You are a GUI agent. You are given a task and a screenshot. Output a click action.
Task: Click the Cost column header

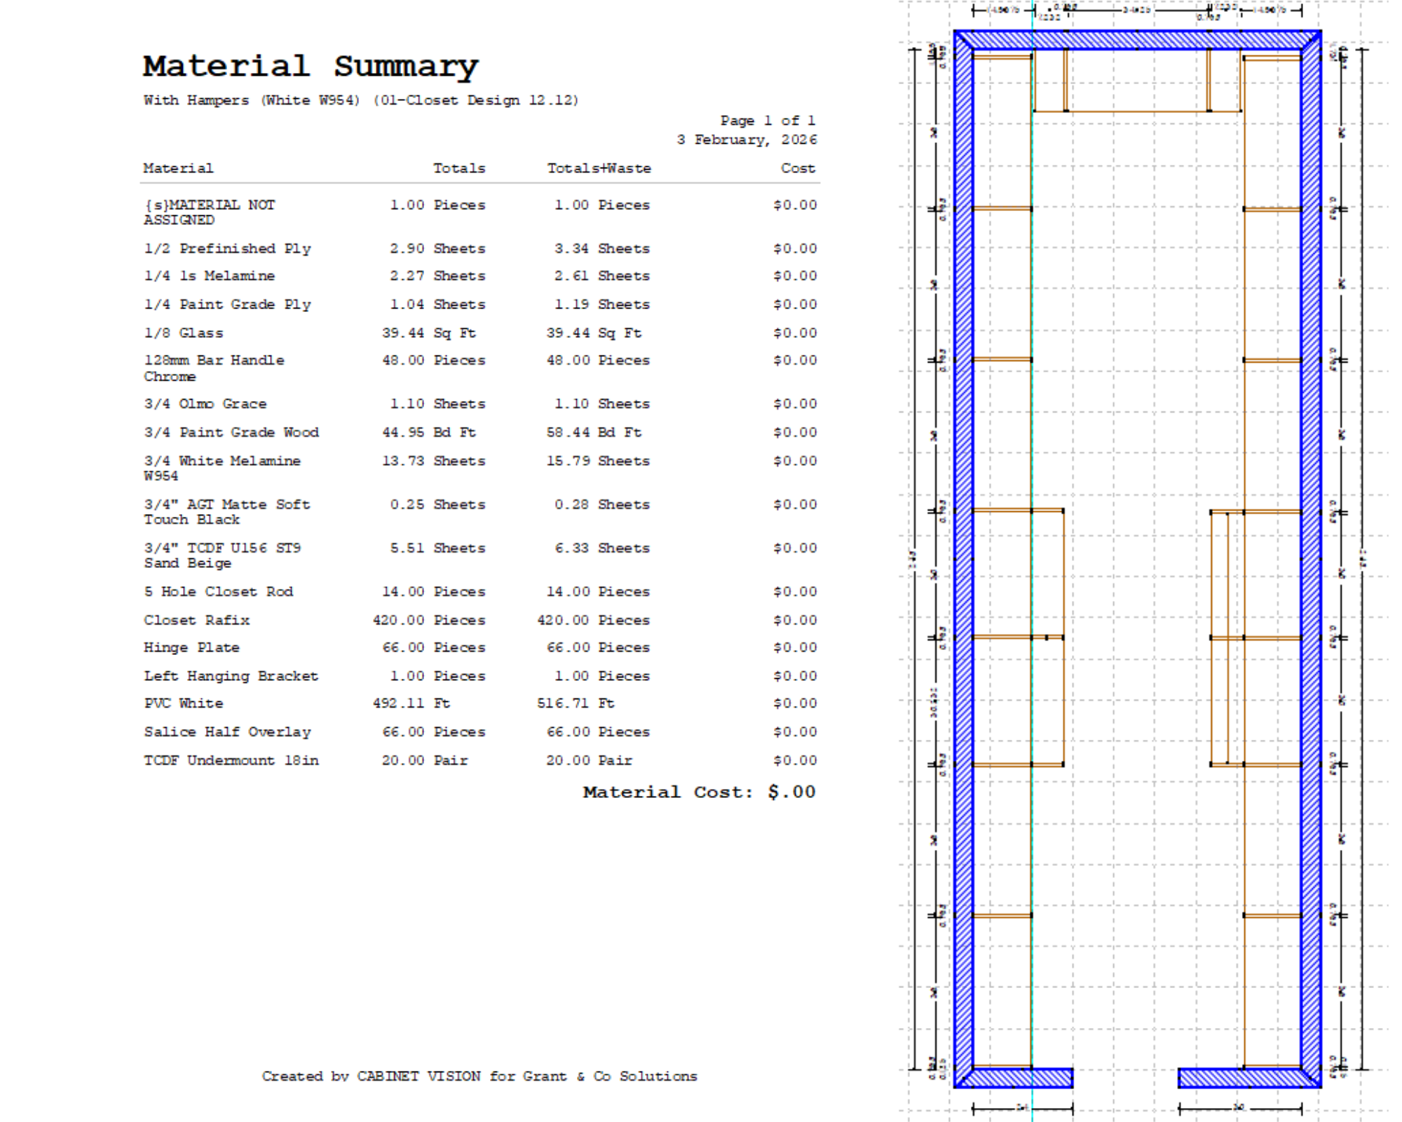(798, 168)
